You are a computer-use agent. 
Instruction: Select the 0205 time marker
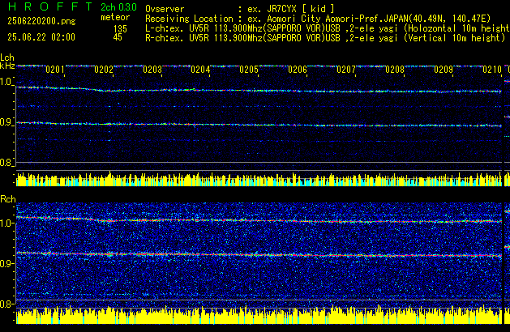249,70
